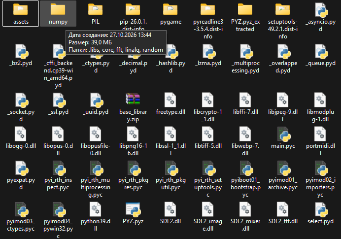Click the 'pygame' folder name text
341x239 pixels.
point(170,22)
